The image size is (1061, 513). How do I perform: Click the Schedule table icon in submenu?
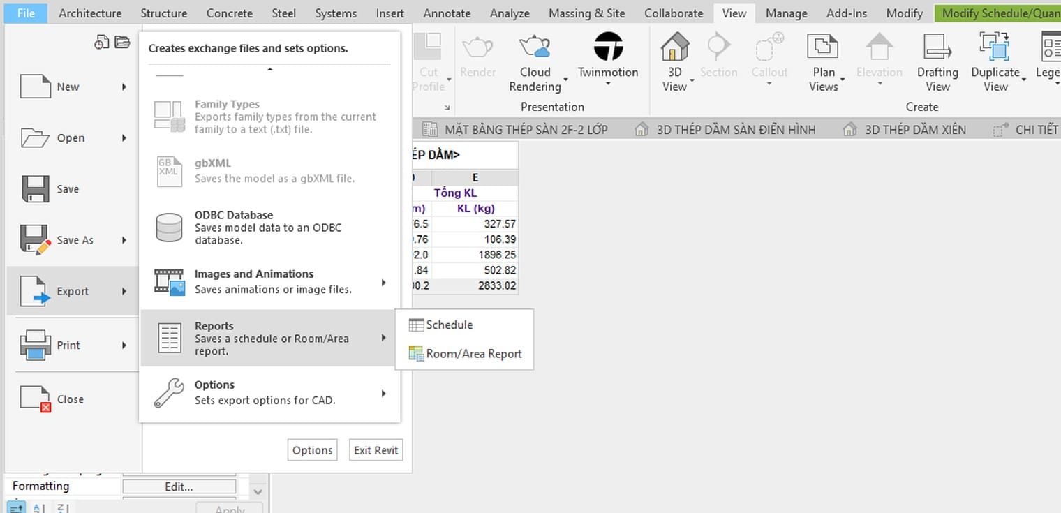pyautogui.click(x=416, y=325)
